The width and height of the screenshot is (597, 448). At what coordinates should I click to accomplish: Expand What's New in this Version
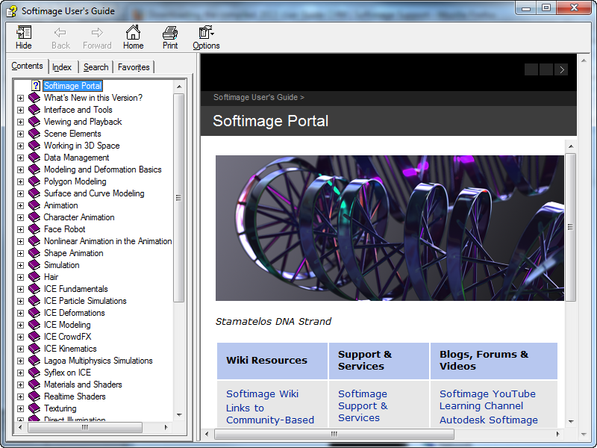[21, 98]
